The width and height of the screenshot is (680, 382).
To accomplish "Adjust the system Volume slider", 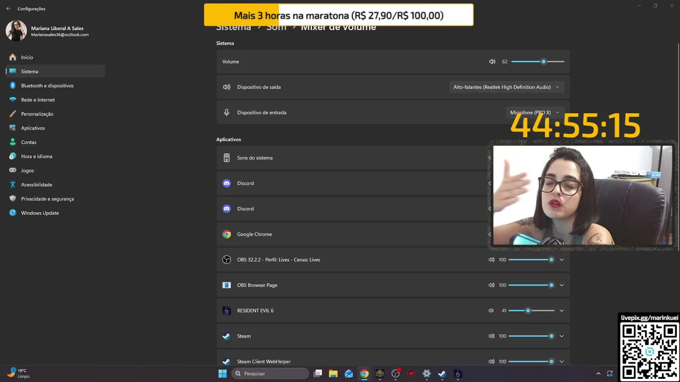I will click(x=538, y=62).
